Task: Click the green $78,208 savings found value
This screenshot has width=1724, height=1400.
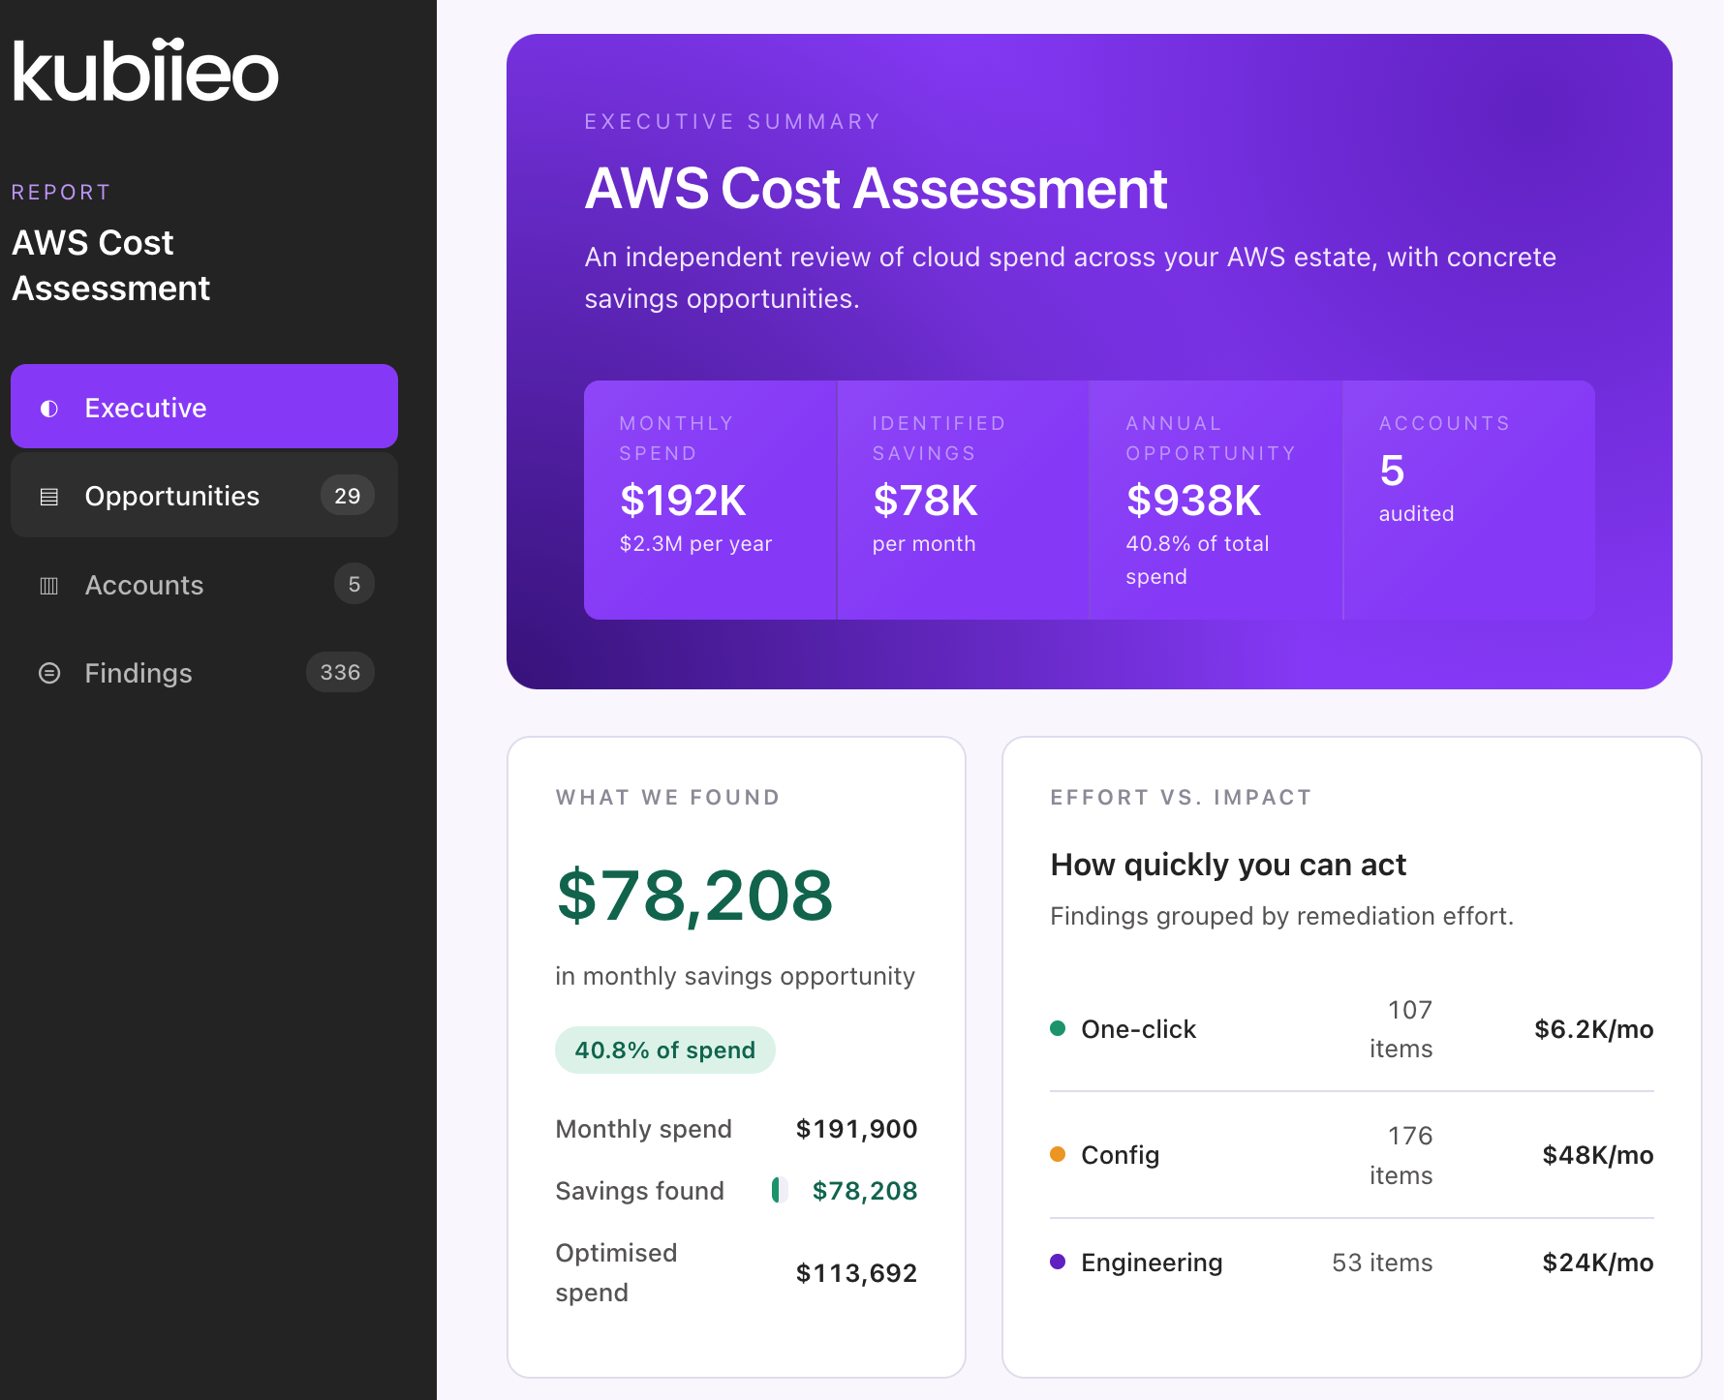Action: (865, 1191)
